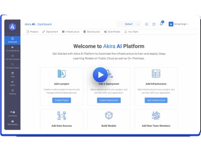The width and height of the screenshot is (201, 151).
Task: Switch to the Data Sources tab
Action: (92, 32)
